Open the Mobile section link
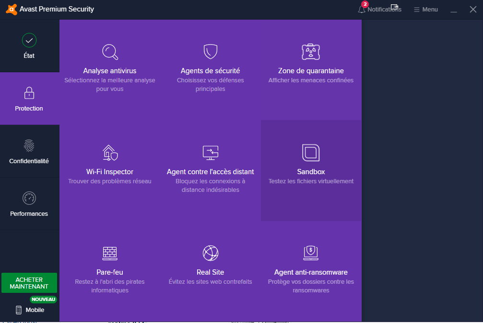This screenshot has width=483, height=323. point(35,310)
